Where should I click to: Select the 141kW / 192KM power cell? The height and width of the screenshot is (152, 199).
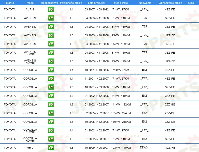click(x=121, y=104)
